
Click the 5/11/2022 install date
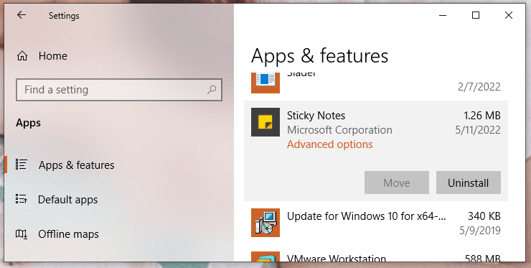point(478,130)
